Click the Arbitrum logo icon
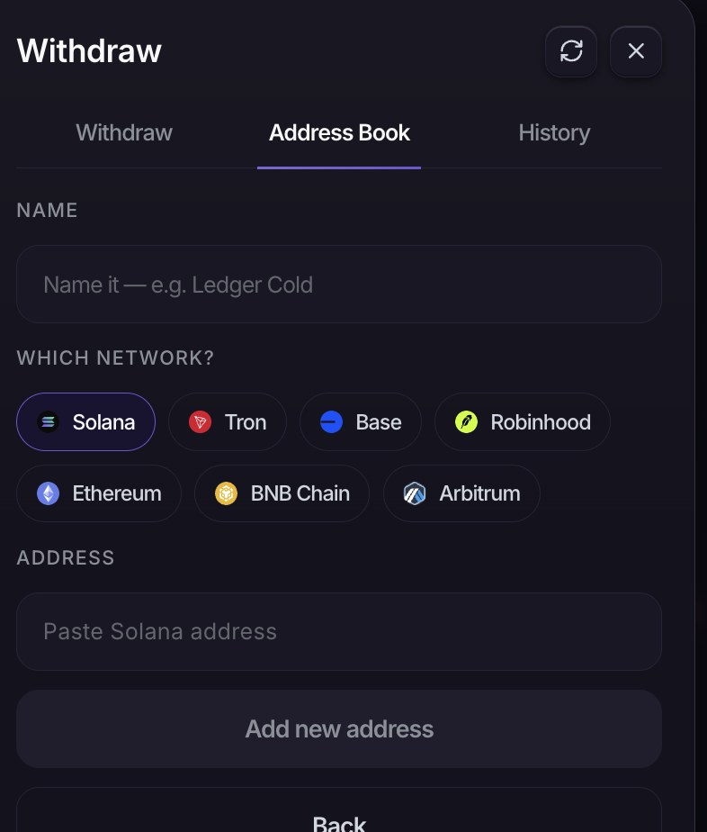707x832 pixels. tap(415, 493)
